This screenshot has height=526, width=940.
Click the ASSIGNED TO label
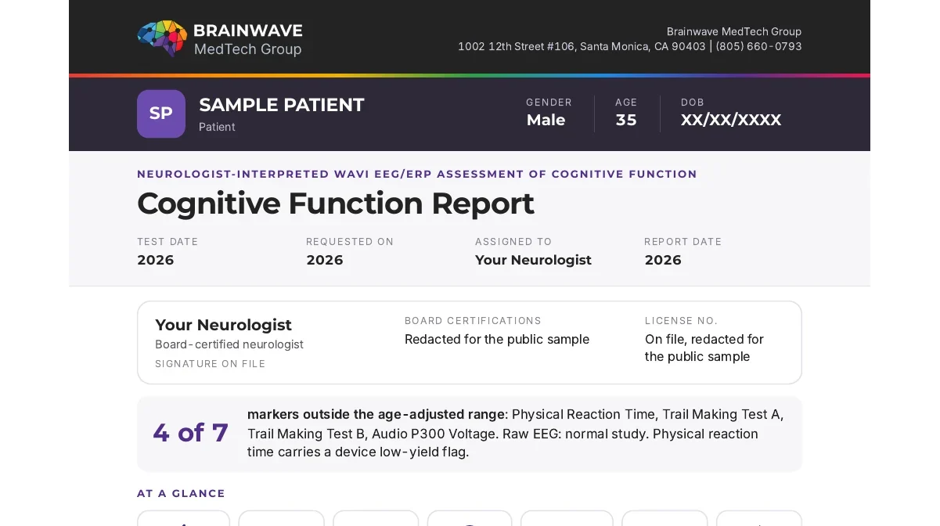[513, 242]
